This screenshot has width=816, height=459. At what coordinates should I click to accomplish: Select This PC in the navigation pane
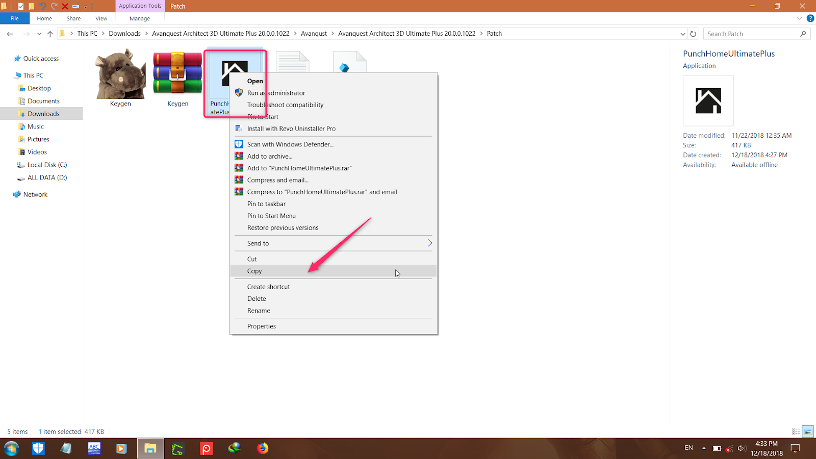point(33,75)
